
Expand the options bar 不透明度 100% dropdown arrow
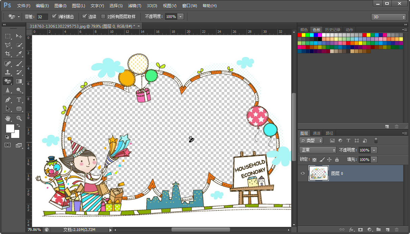(181, 17)
